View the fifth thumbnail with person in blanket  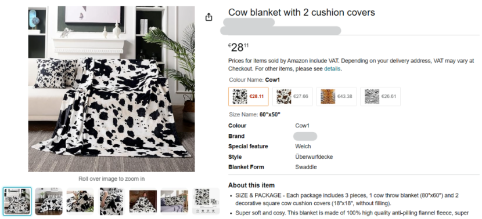click(143, 201)
